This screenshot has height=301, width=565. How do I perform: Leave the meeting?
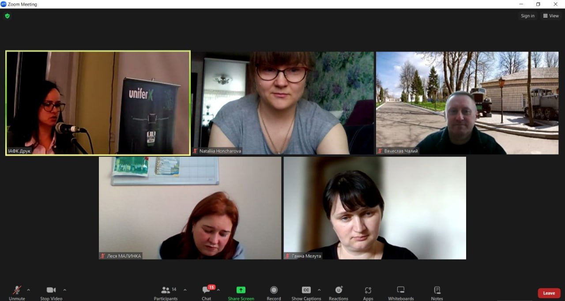point(549,293)
